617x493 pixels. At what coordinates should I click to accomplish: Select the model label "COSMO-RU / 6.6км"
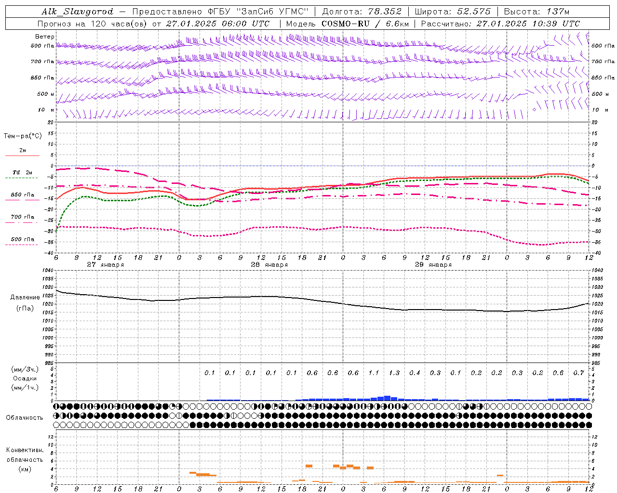click(365, 24)
